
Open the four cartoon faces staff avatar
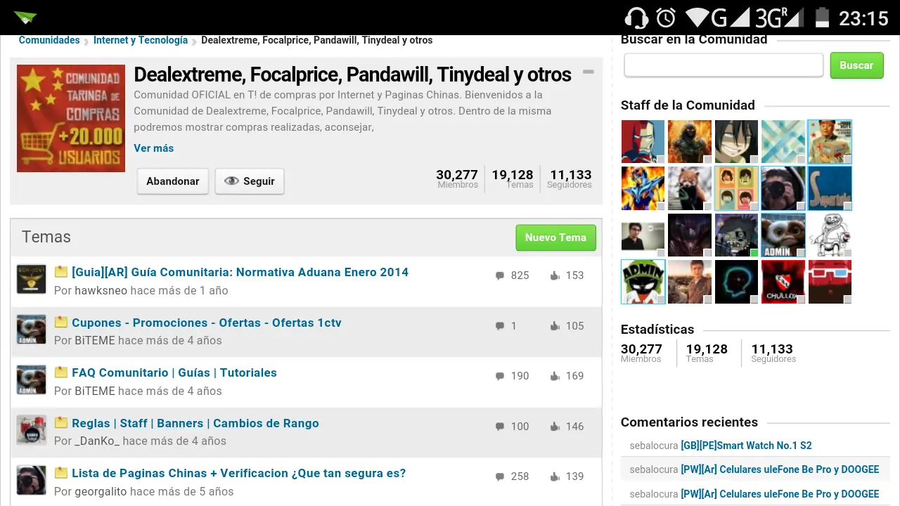(736, 188)
